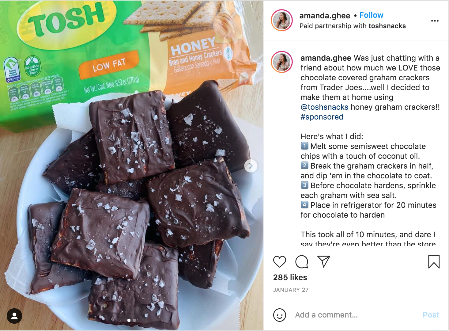The width and height of the screenshot is (449, 331).
Task: Open the January 27 post date link
Action: [x=291, y=290]
